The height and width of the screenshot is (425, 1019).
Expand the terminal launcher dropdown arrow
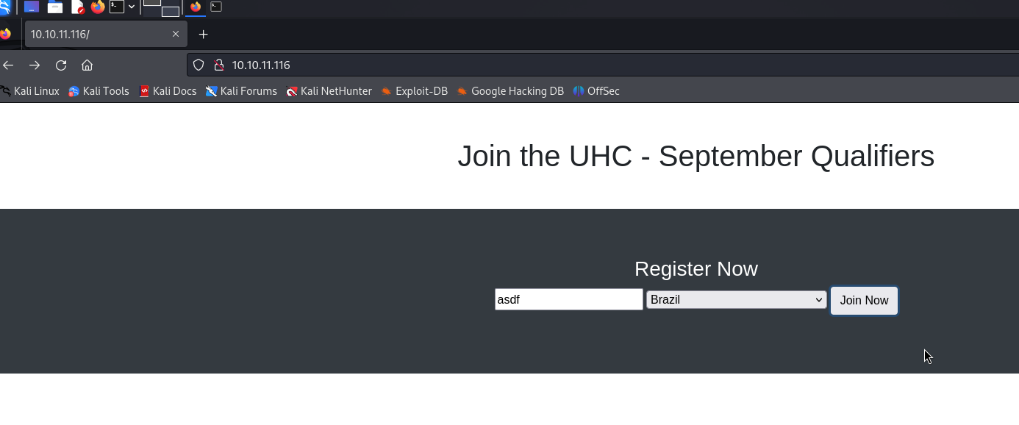[132, 7]
